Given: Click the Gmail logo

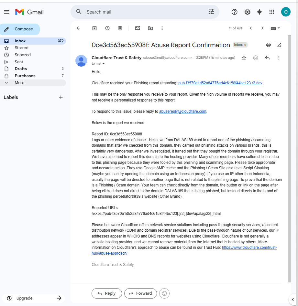Looking at the screenshot, I should (29, 12).
